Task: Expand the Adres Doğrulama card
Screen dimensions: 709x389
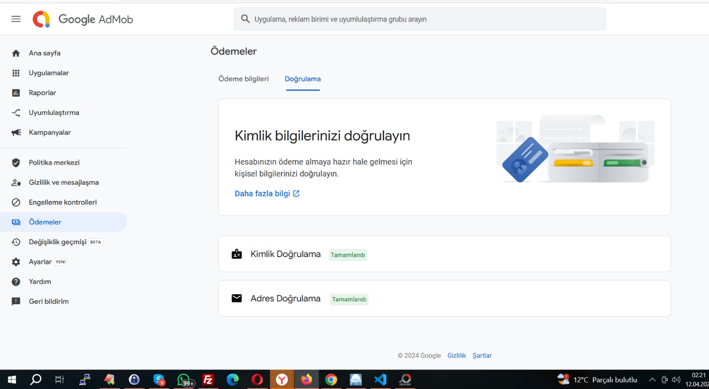Action: 445,298
